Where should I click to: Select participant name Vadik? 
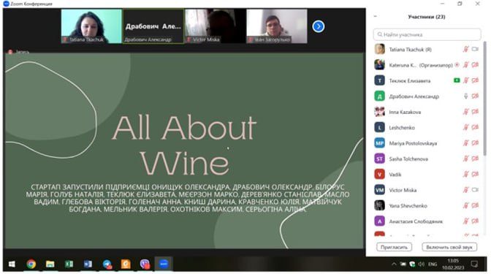click(395, 175)
